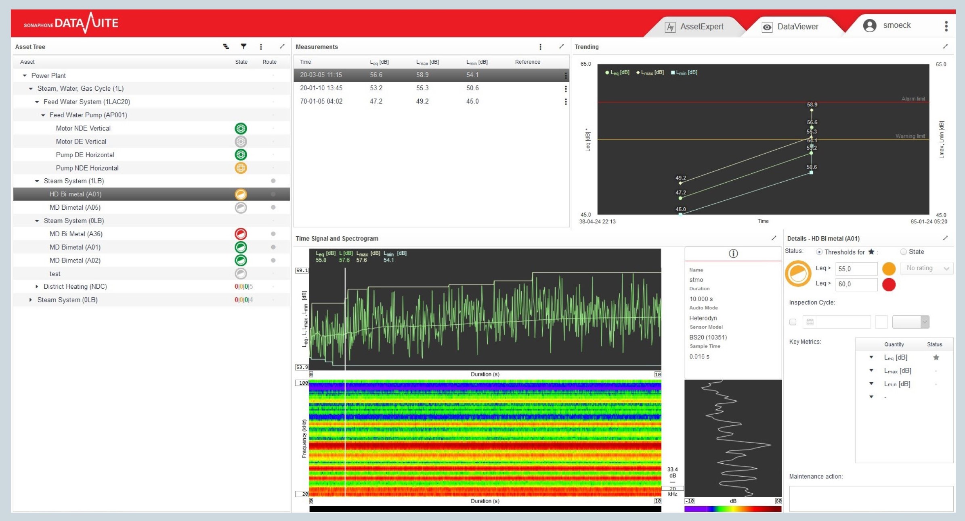Viewport: 965px width, 521px height.
Task: Open the Asset Tree three-dot options menu
Action: (x=261, y=47)
